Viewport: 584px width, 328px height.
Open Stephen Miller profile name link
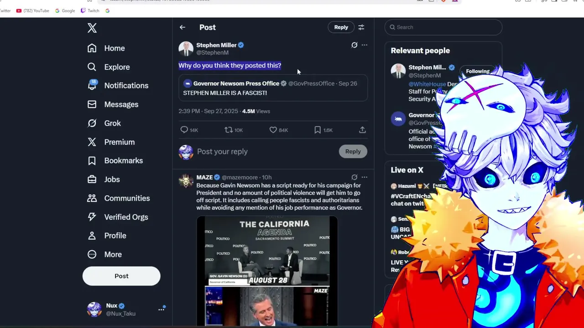point(216,45)
